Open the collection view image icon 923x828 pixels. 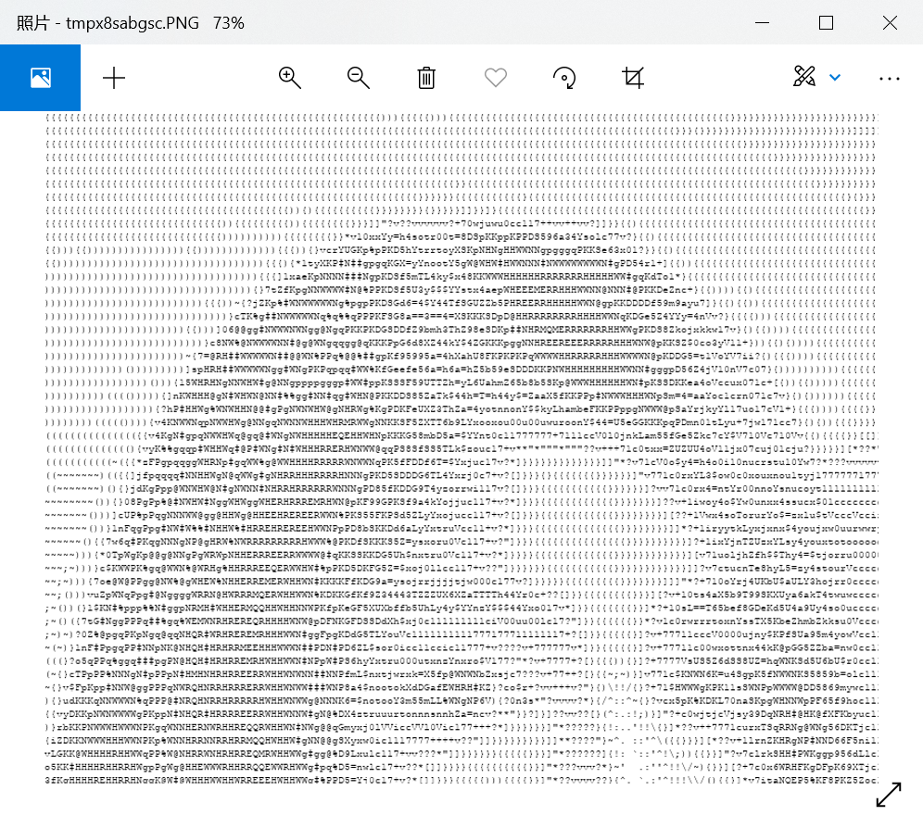40,78
